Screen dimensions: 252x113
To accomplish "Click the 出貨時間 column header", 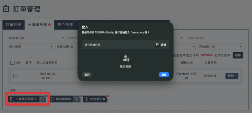I will (x=210, y=63).
